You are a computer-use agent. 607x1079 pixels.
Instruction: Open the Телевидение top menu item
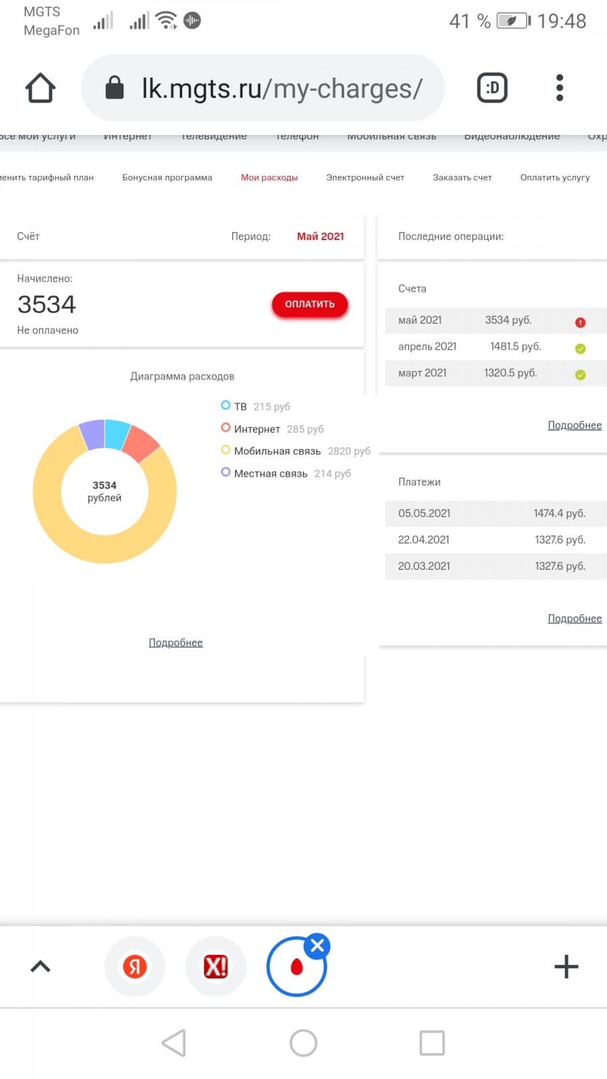click(x=214, y=136)
